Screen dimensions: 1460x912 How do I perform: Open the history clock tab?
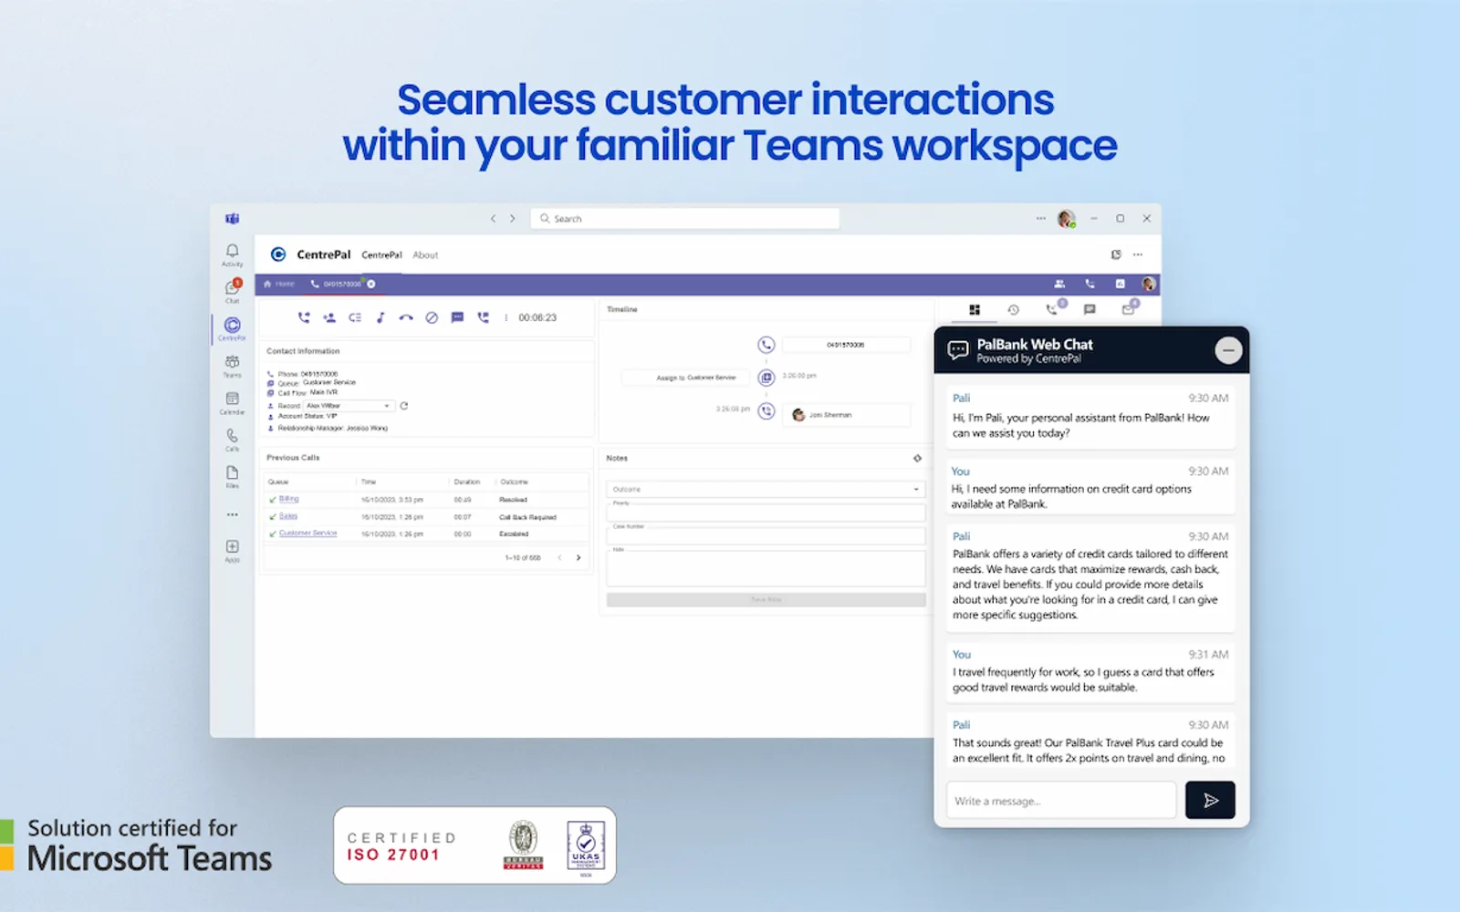click(1013, 310)
